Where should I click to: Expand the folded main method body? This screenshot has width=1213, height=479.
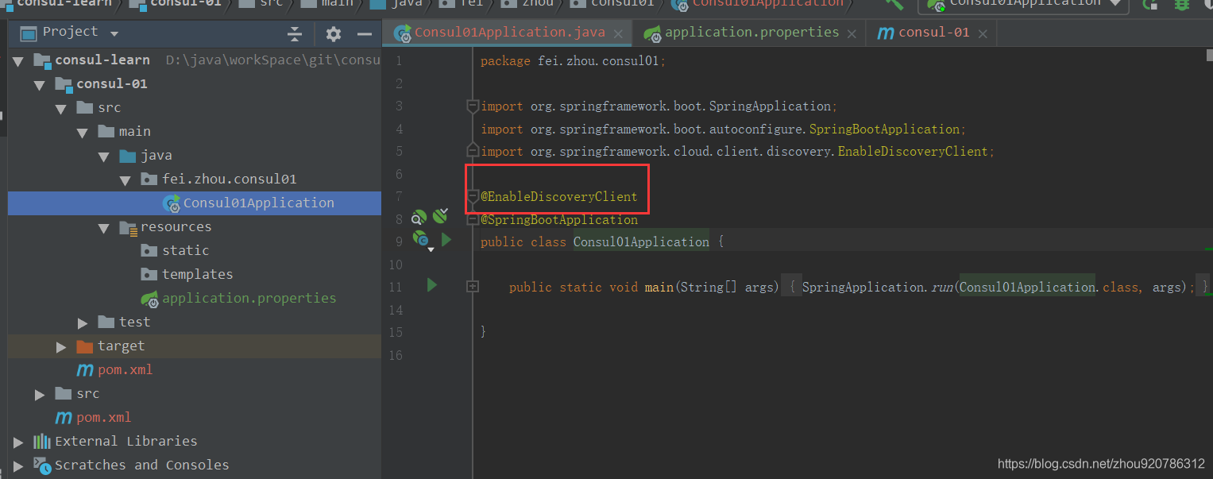pos(473,286)
